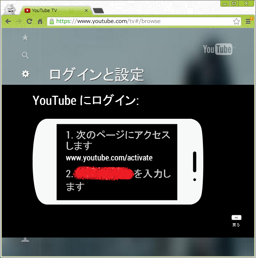The height and width of the screenshot is (258, 256).
Task: Click the browser back arrow
Action: coord(8,22)
